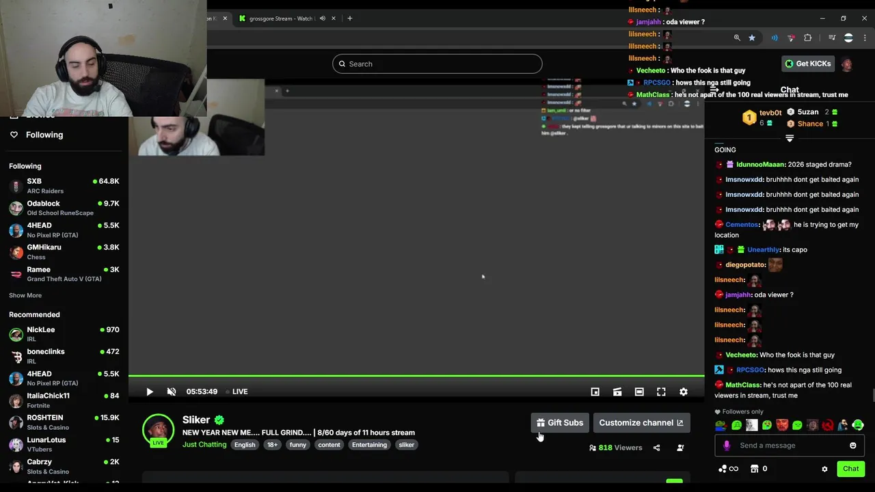
Task: Open Customize channel
Action: pyautogui.click(x=641, y=422)
